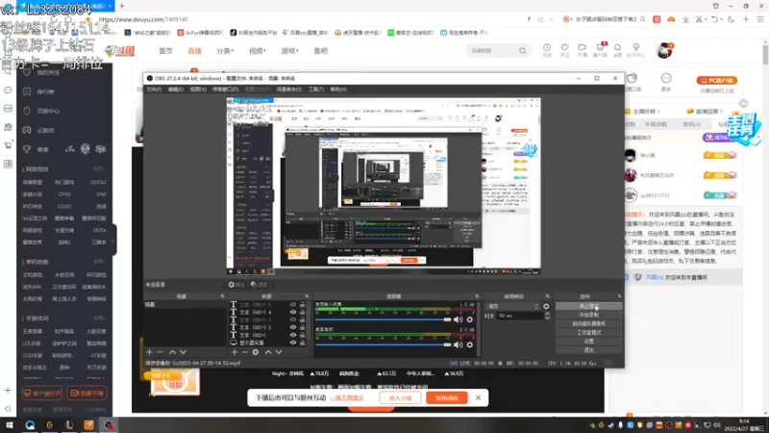Toggle lock on 文本 (GDI+) 5 source
This screenshot has width=769, height=433.
pos(302,305)
